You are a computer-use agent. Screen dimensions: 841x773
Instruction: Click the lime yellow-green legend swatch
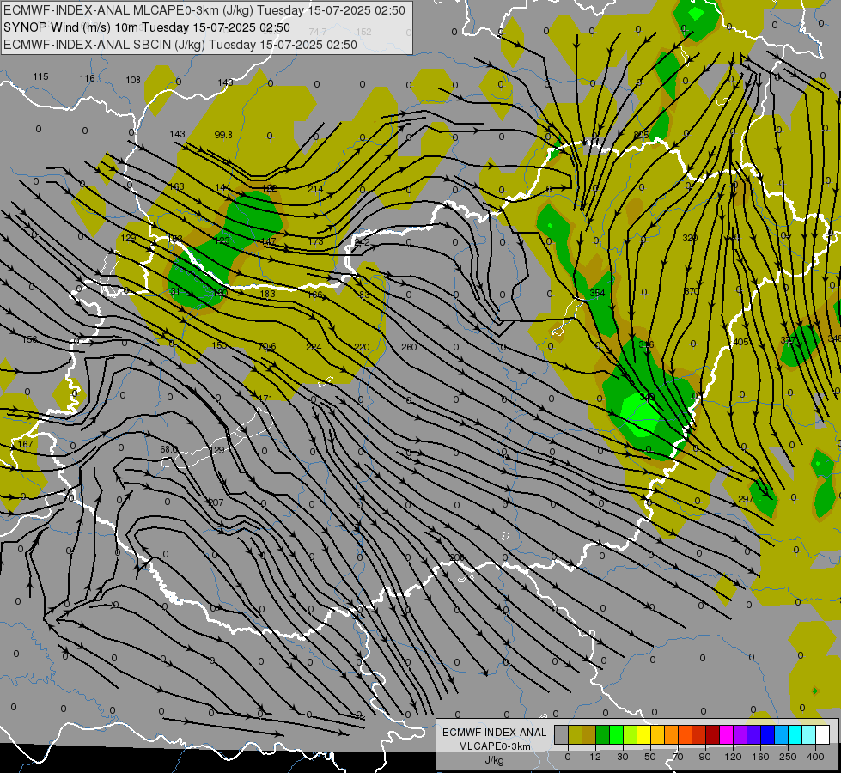coord(631,735)
